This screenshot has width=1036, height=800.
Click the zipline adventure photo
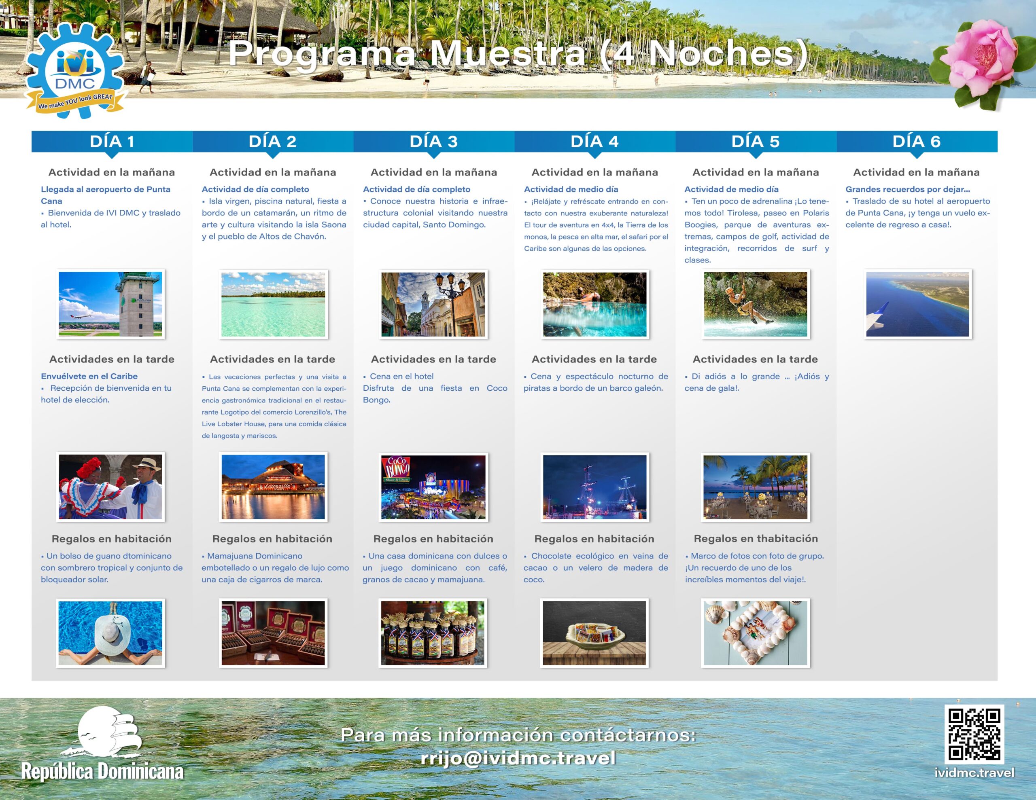(755, 304)
